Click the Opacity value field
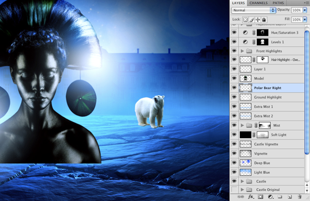Screen dimensions: 310x201 point(297,10)
